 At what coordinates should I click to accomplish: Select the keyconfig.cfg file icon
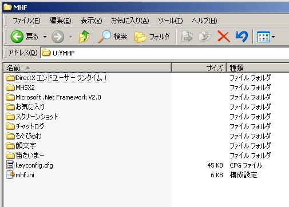pyautogui.click(x=10, y=165)
